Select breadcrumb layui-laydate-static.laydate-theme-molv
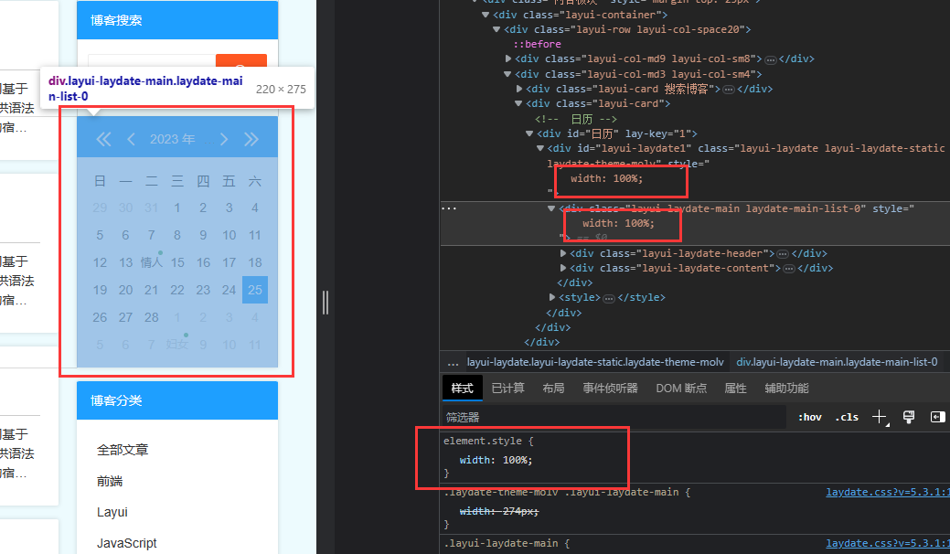This screenshot has width=950, height=554. point(595,362)
